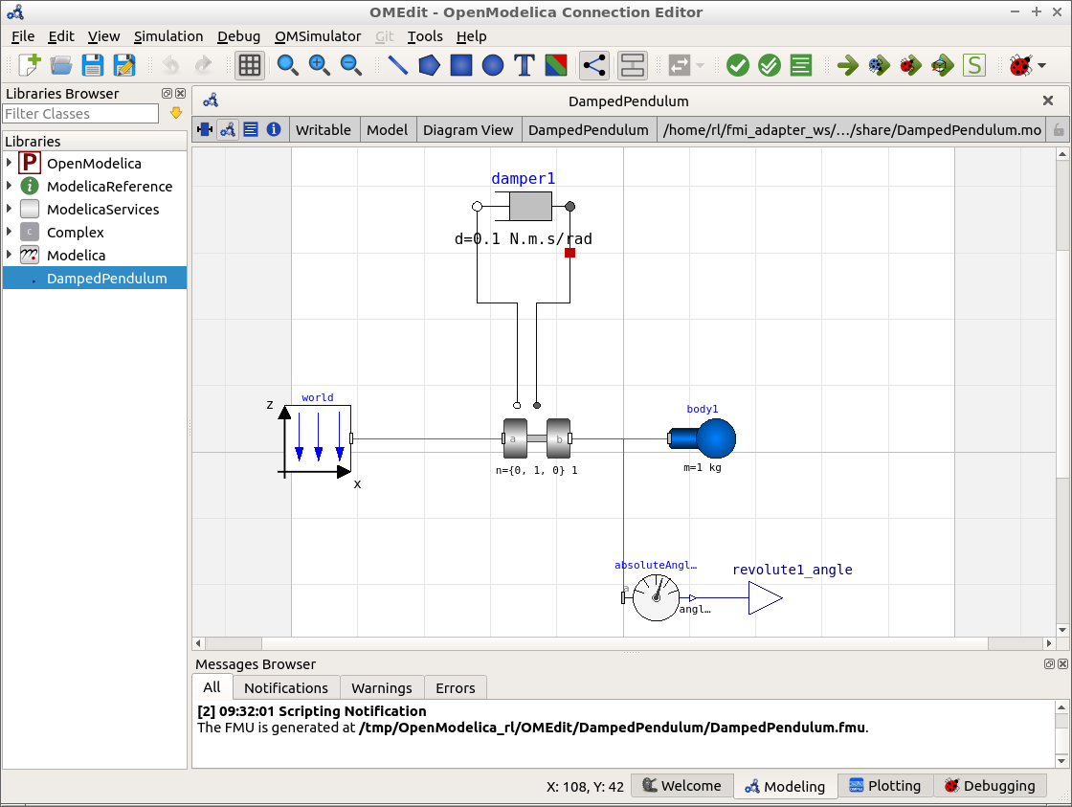1072x807 pixels.
Task: Switch to the Warnings messages tab
Action: pos(381,687)
